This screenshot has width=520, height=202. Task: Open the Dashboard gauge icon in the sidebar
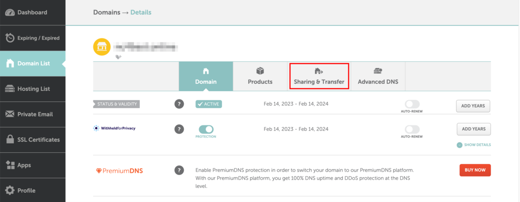point(10,13)
